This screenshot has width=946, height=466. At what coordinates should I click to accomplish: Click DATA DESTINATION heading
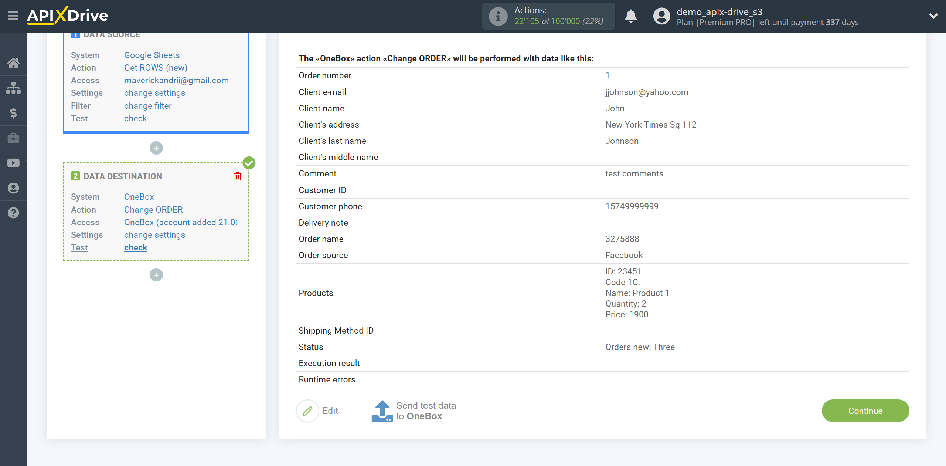[123, 176]
